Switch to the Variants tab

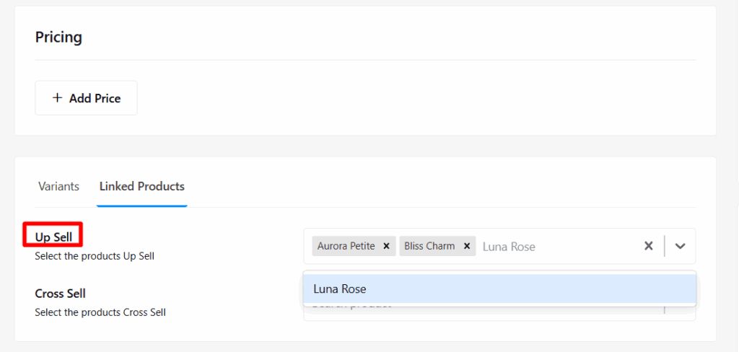(x=58, y=186)
